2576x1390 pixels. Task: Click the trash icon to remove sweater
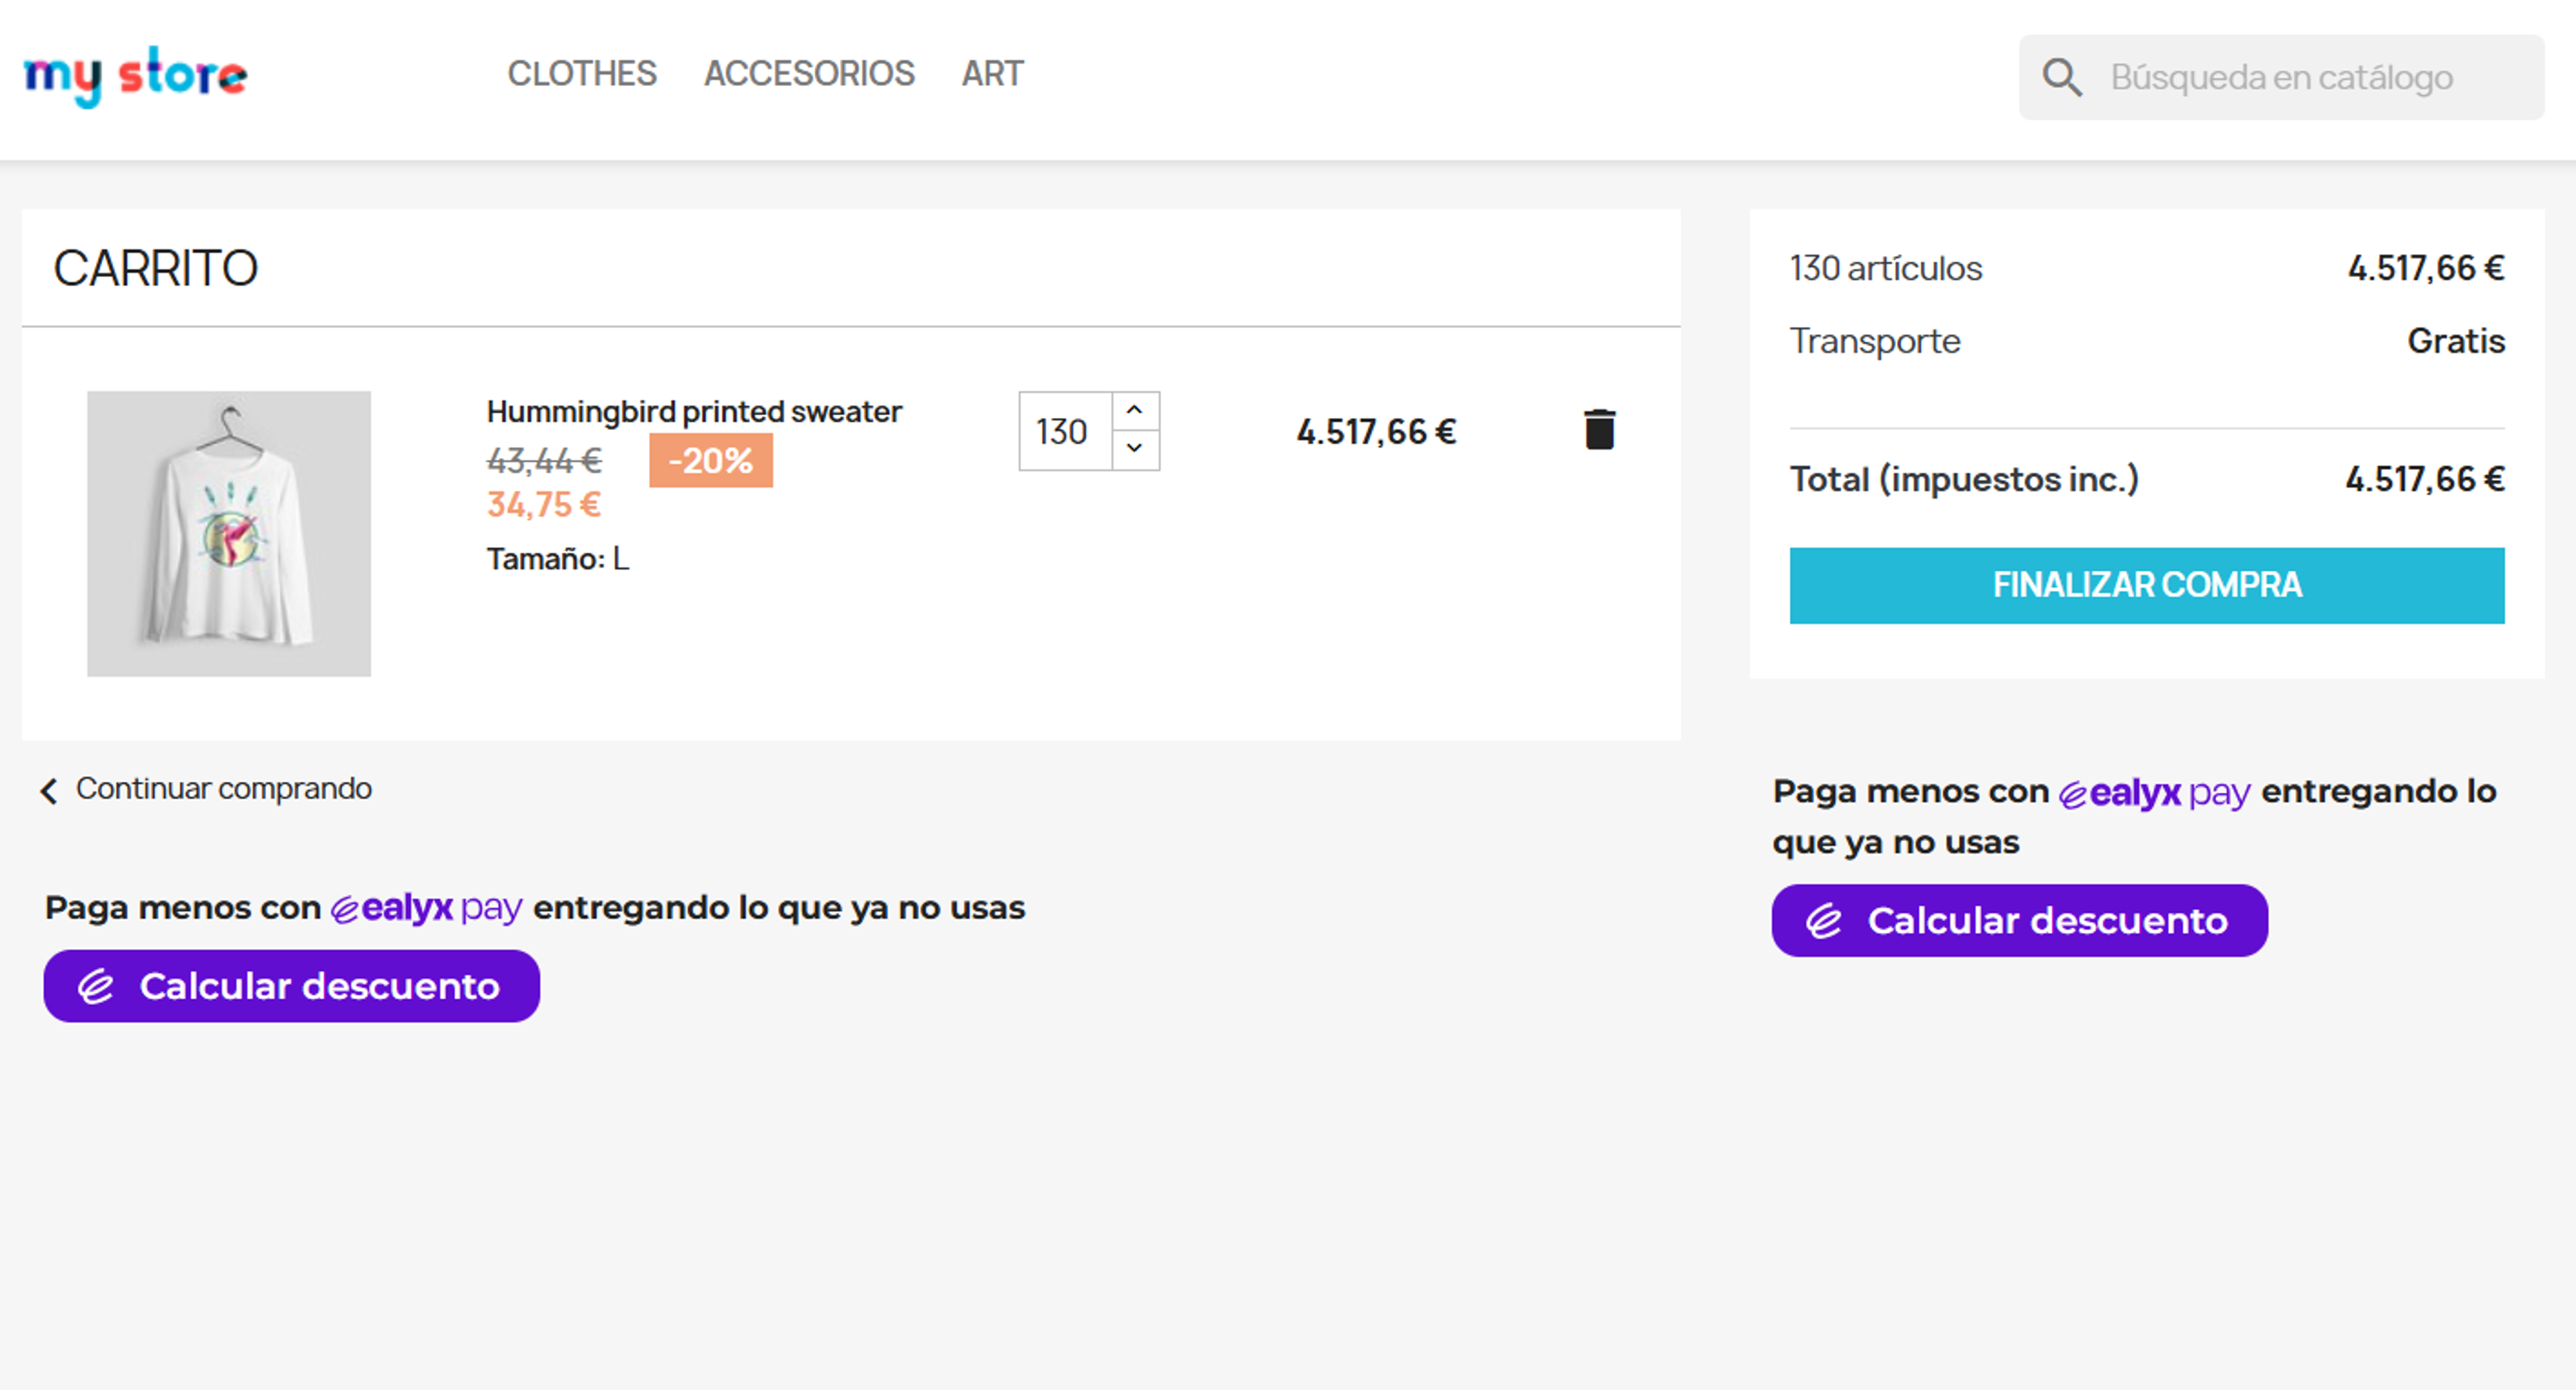[1599, 430]
